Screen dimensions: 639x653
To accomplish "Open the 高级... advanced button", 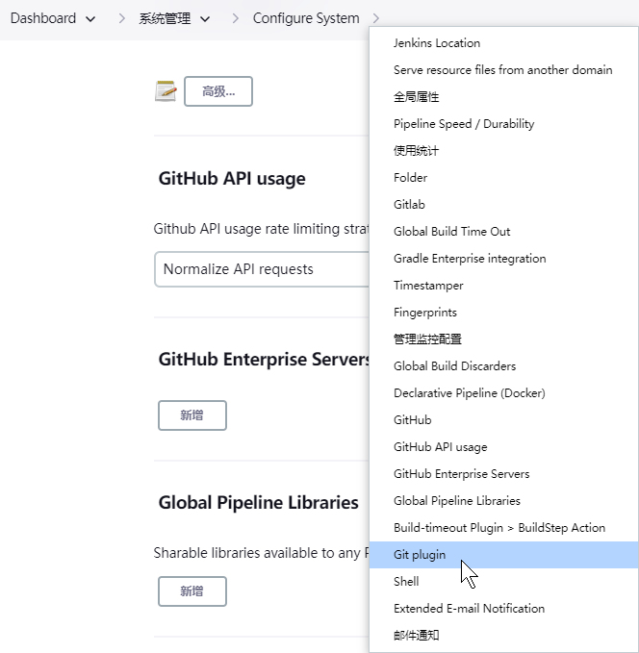I will 217,91.
